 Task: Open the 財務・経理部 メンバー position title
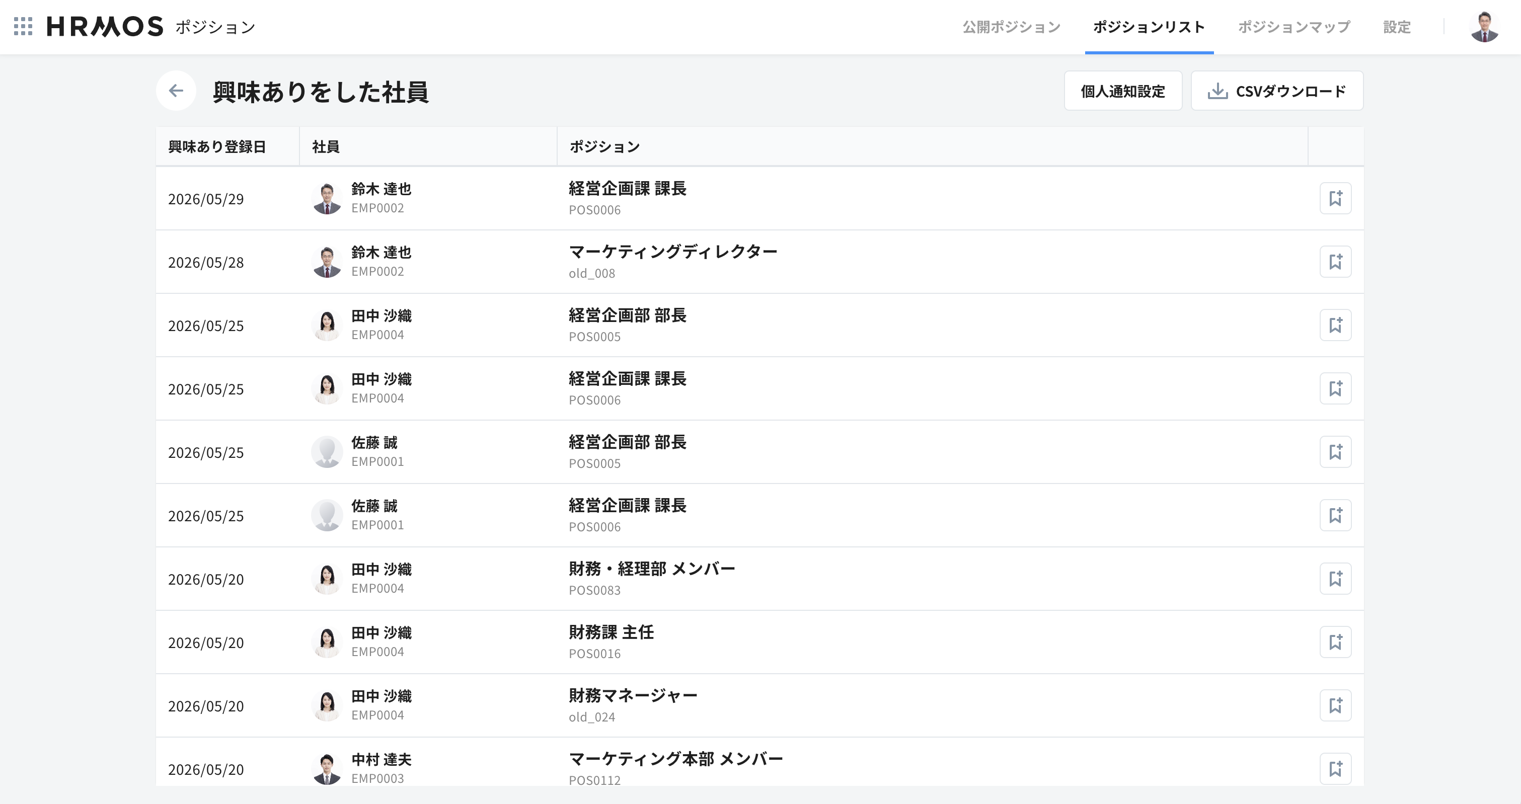tap(652, 569)
